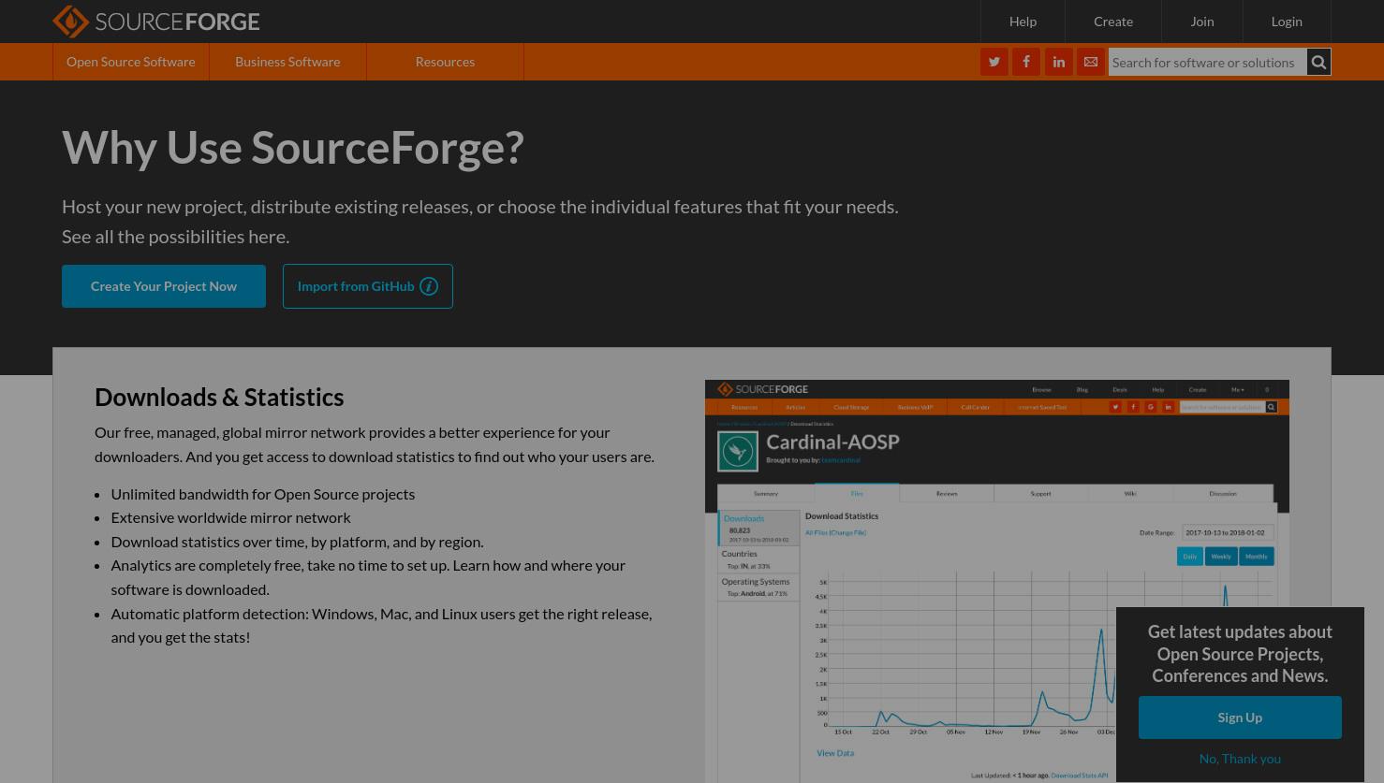Go to the Help page
The height and width of the screenshot is (783, 1384).
tap(1023, 22)
